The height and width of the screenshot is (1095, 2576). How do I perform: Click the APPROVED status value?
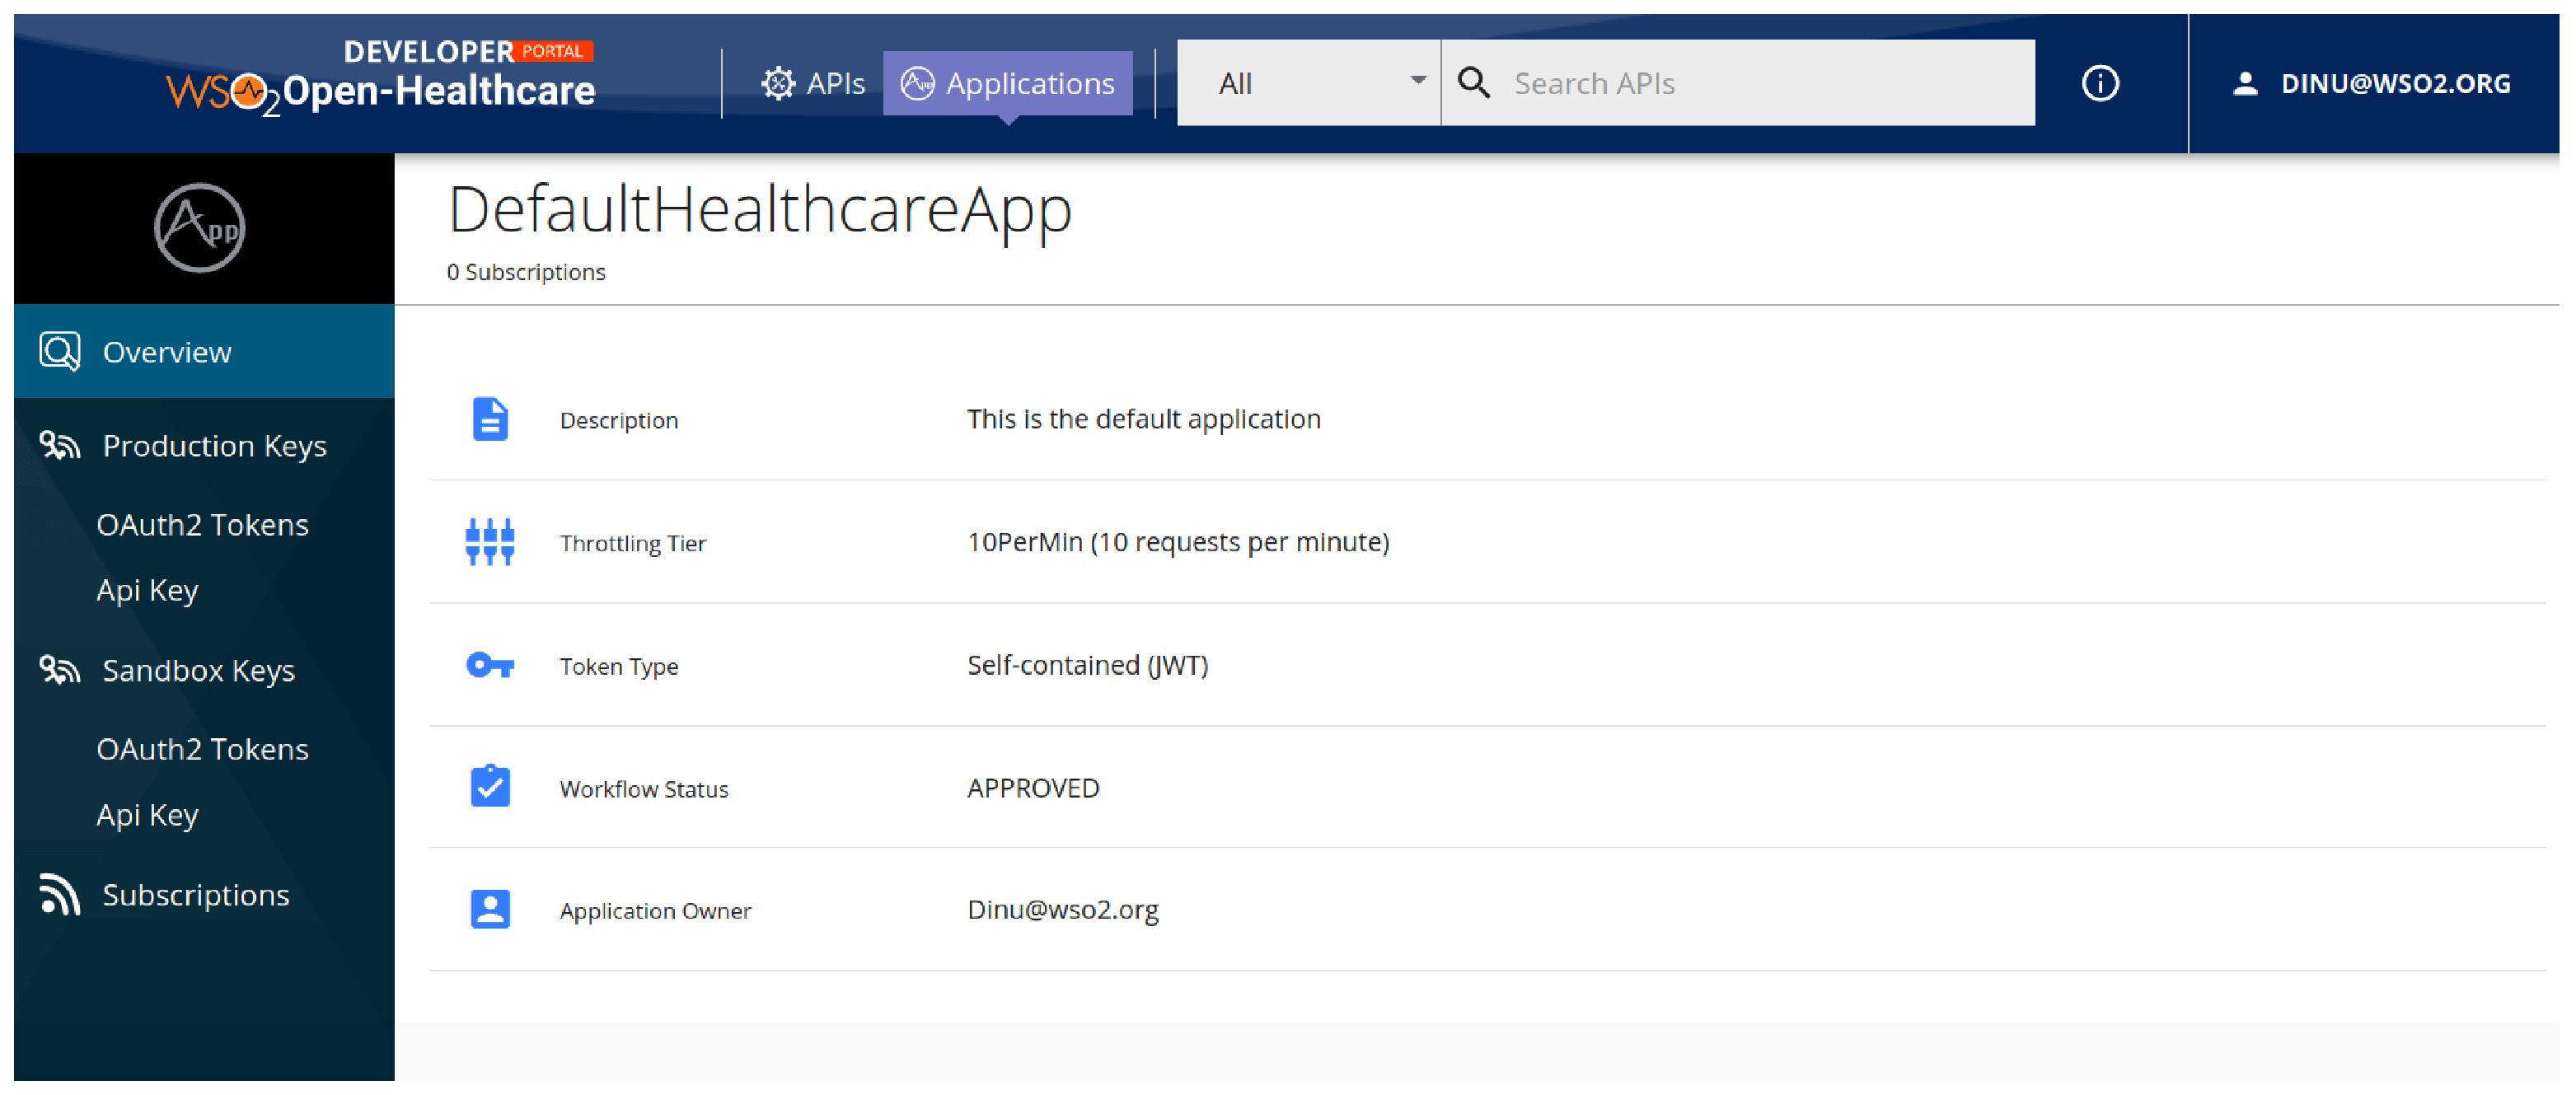pos(1033,788)
